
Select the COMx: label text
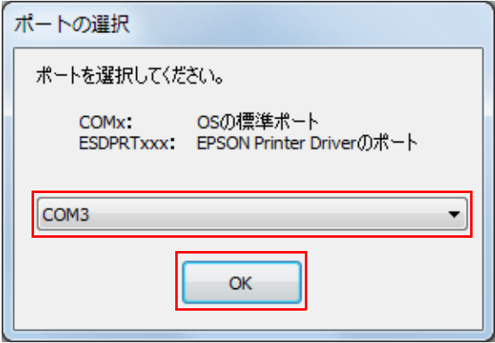[x=105, y=123]
